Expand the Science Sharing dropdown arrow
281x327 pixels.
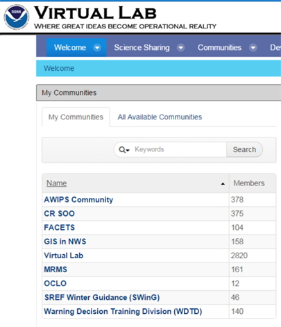tap(180, 48)
